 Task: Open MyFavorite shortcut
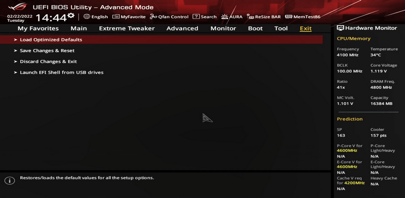point(133,17)
